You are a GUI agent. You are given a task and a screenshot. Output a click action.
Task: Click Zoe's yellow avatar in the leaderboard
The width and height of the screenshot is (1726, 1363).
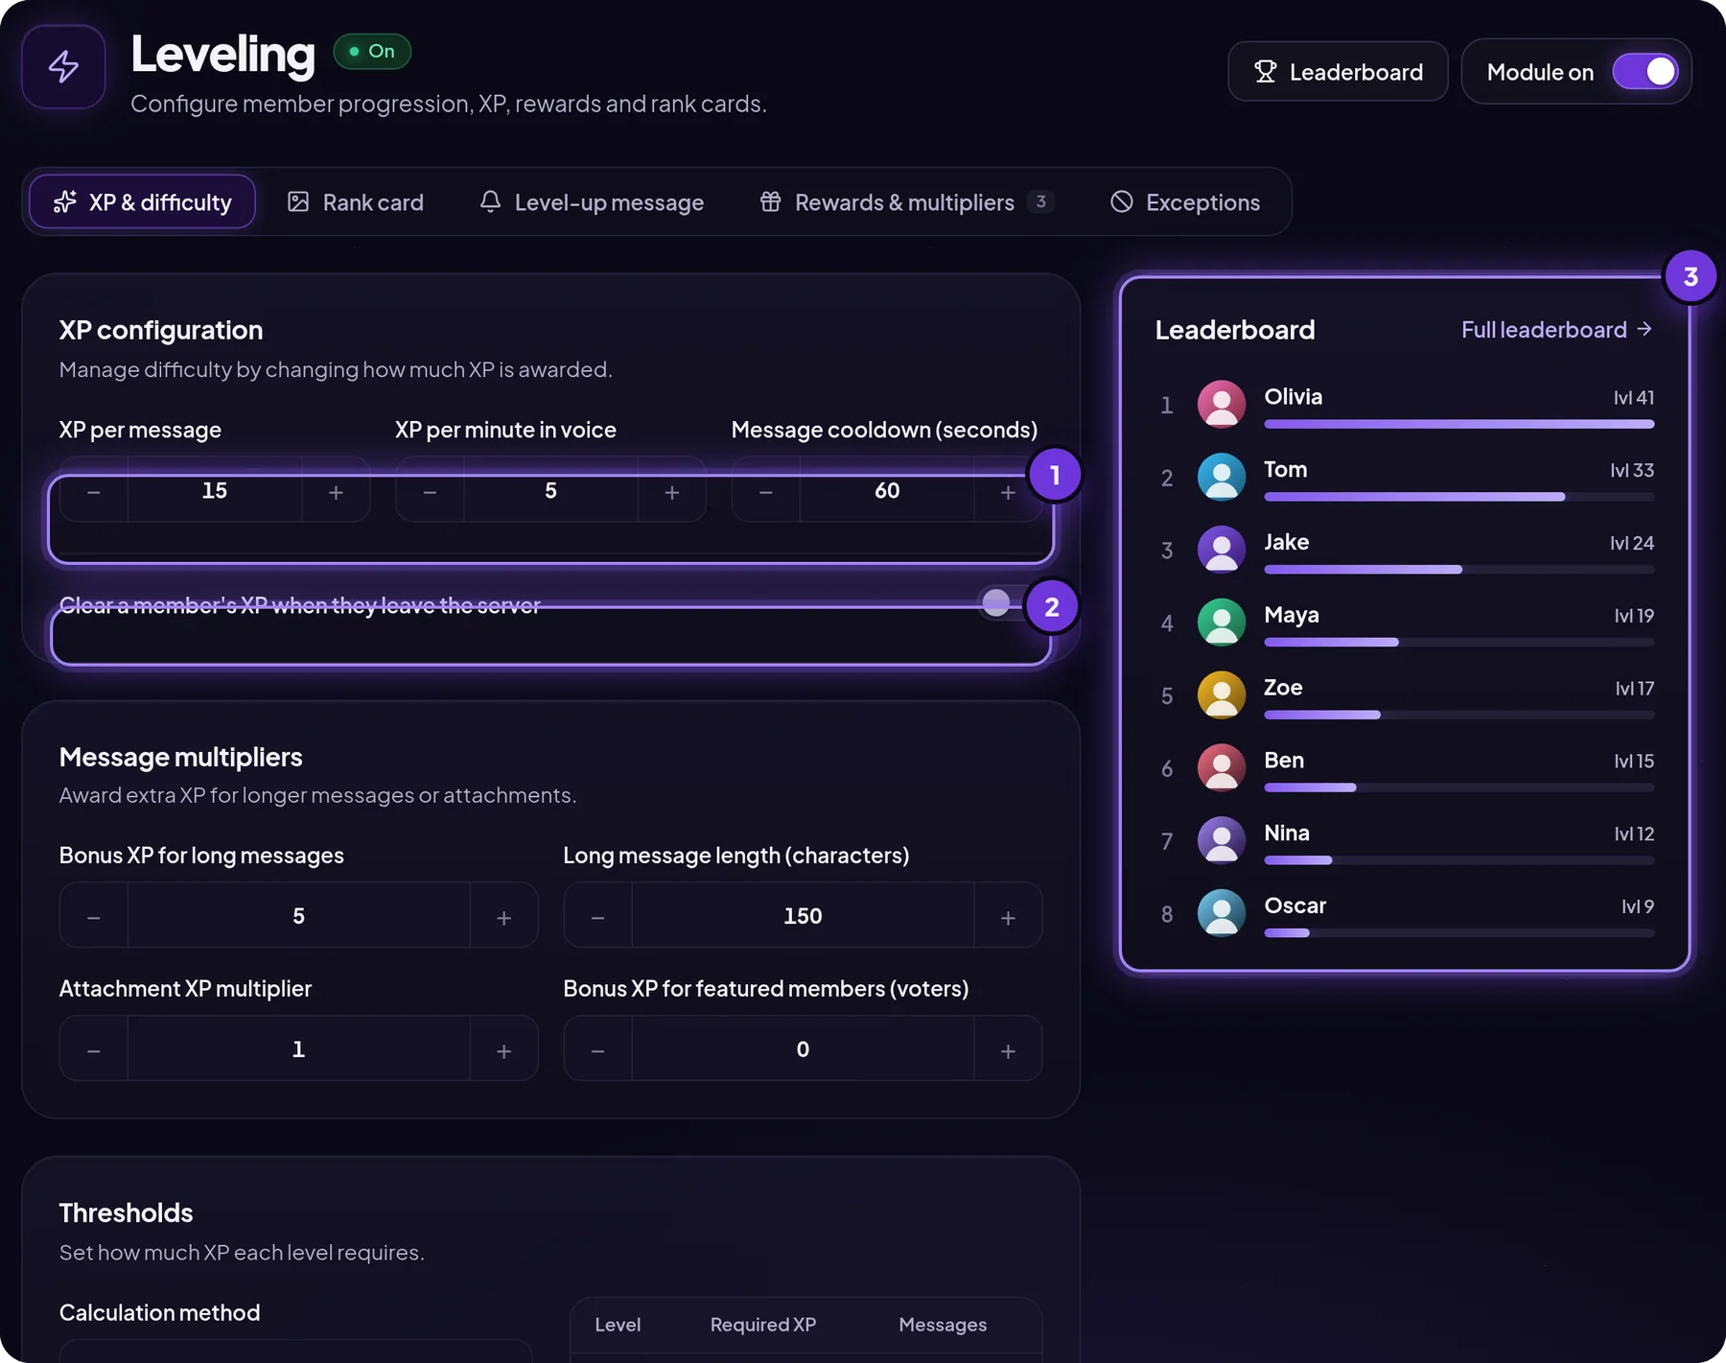coord(1222,694)
